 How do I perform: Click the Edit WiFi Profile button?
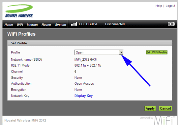point(157,52)
